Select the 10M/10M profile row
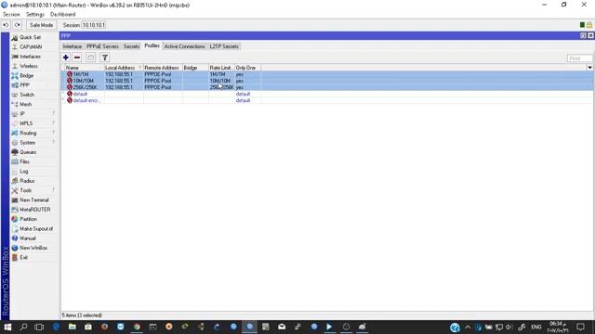 [327, 81]
